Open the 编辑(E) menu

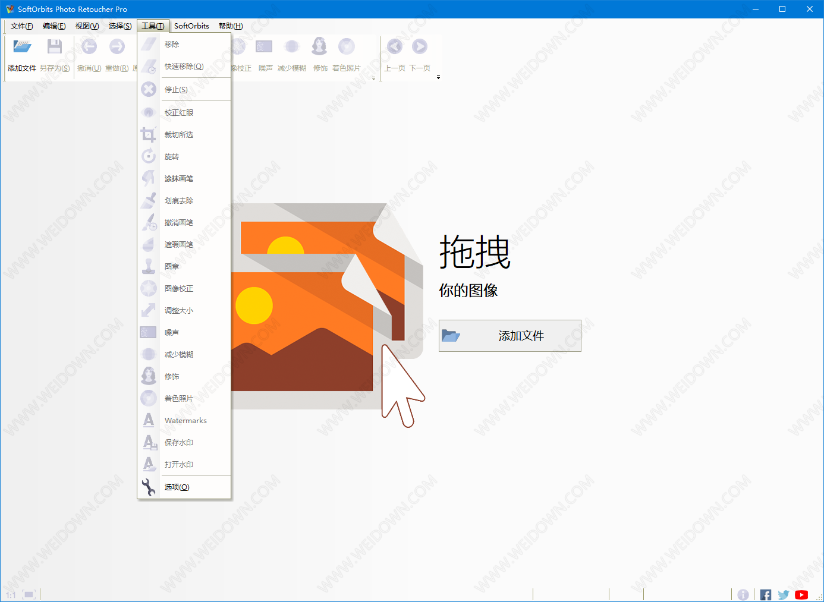click(54, 26)
